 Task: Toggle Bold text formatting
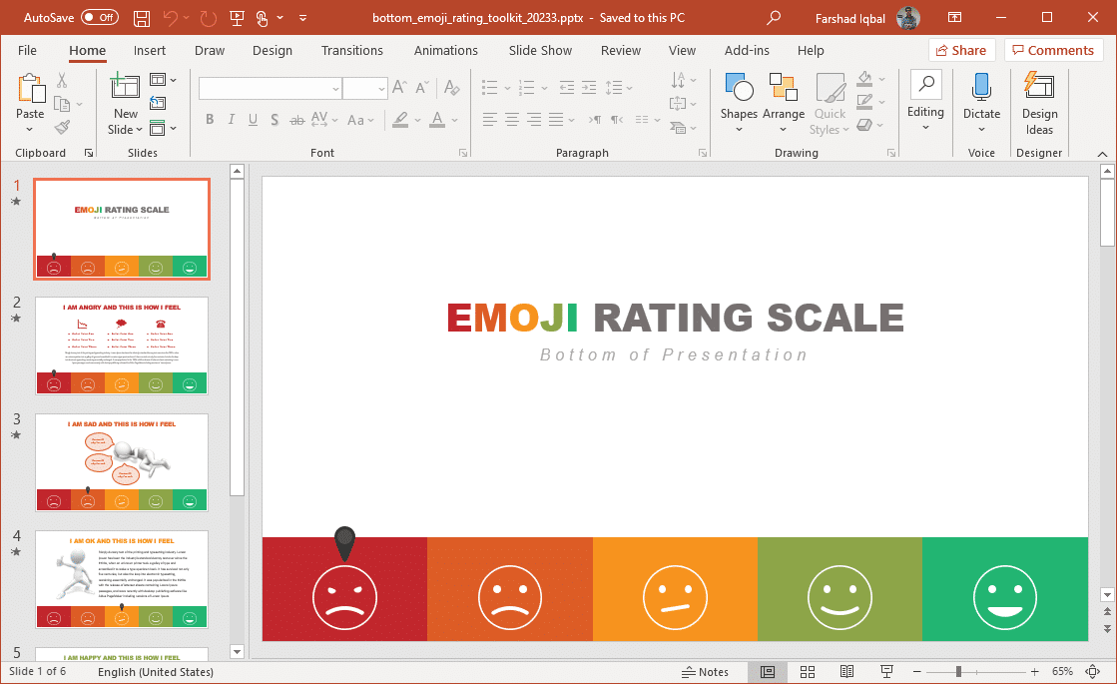tap(210, 120)
